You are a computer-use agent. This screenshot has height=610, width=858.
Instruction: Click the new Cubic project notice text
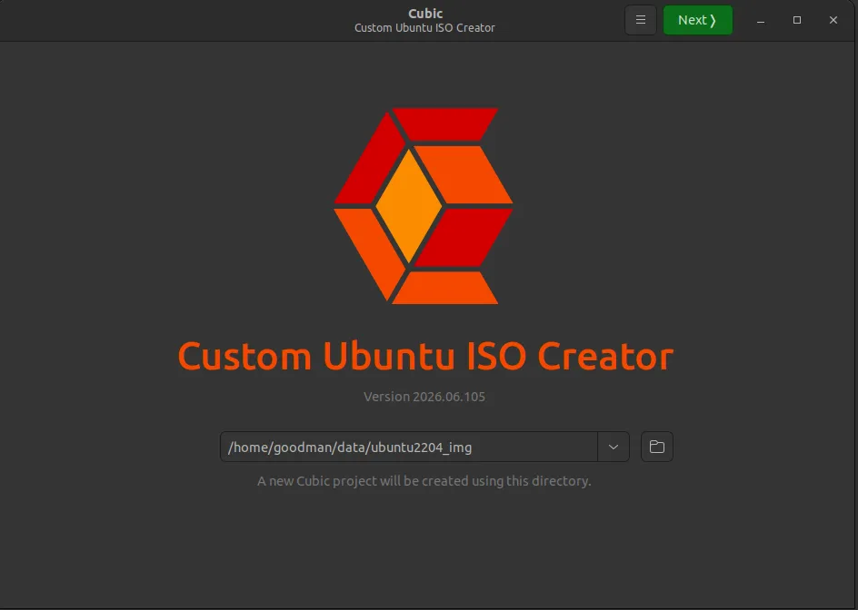[x=424, y=481]
